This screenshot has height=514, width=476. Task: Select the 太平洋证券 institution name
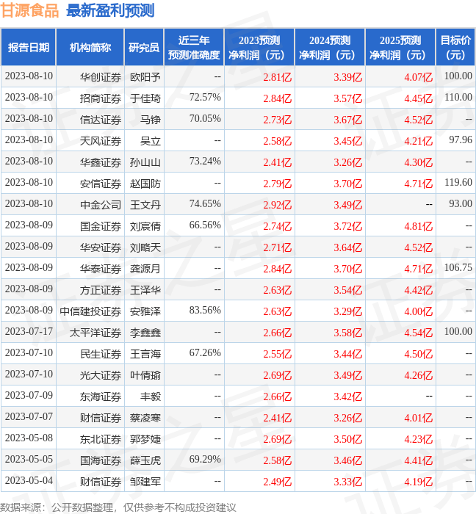pyautogui.click(x=95, y=333)
